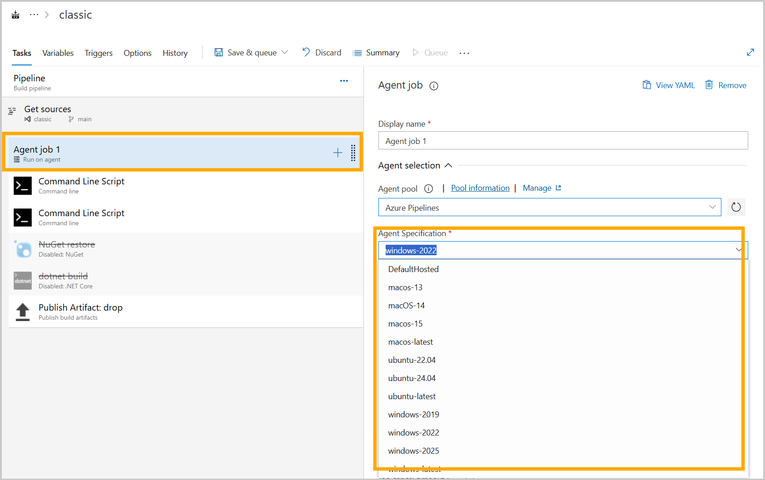Switch to the Variables tab
Image resolution: width=765 pixels, height=480 pixels.
[x=58, y=53]
